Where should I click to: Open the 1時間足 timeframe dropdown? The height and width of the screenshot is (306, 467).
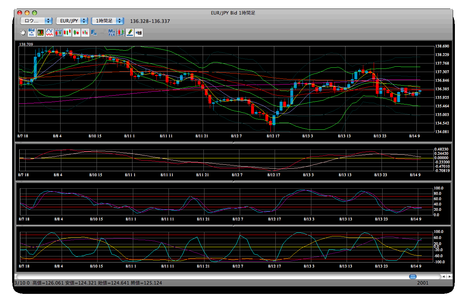pyautogui.click(x=108, y=21)
